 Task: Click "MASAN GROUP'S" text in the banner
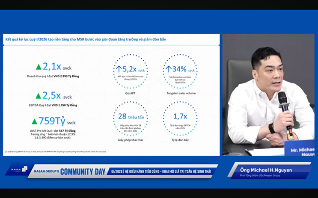tap(47, 171)
